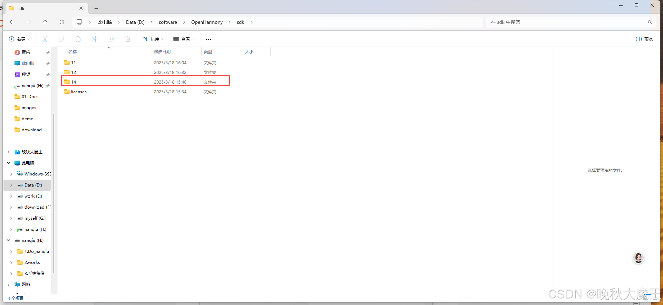The width and height of the screenshot is (663, 305).
Task: Collapse the 此电脑 tree node
Action: click(9, 163)
